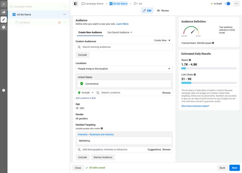Open more options menu in top right
Viewport: 242px width, 173px height.
coord(236,4)
